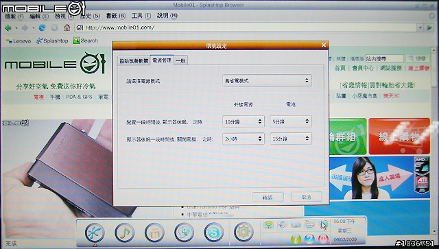Click the keyboard layout tray icon
The width and height of the screenshot is (439, 249).
[x=309, y=224]
